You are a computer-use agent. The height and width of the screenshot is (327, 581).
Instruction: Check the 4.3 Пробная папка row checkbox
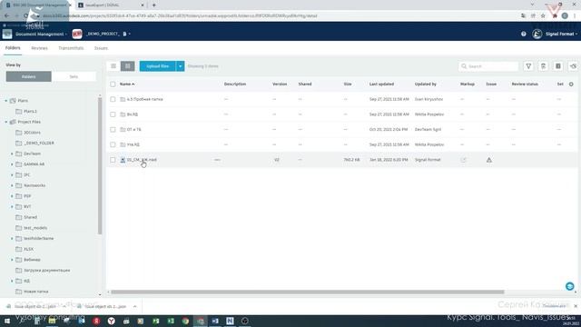tap(113, 99)
